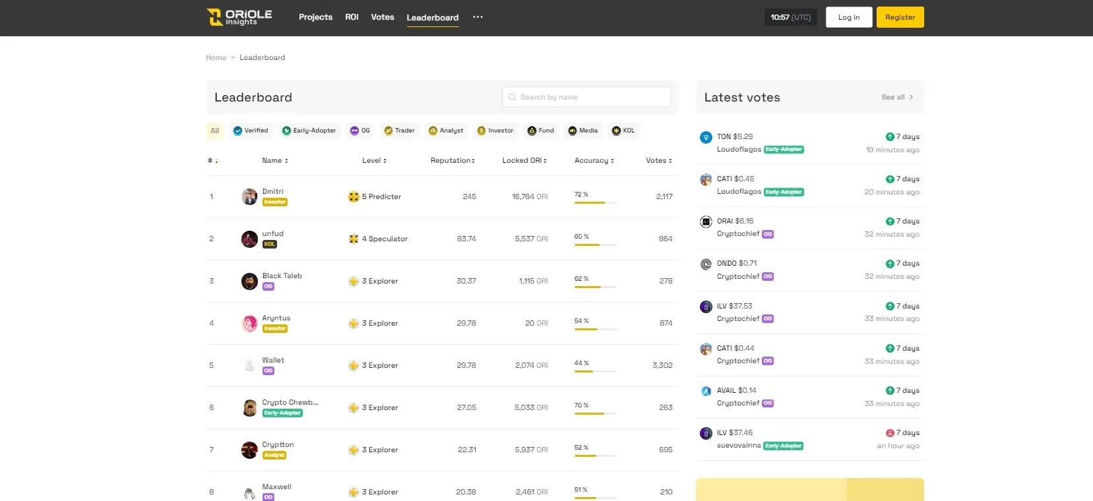The image size is (1093, 501).
Task: Click the Oriole Insights logo
Action: click(239, 17)
